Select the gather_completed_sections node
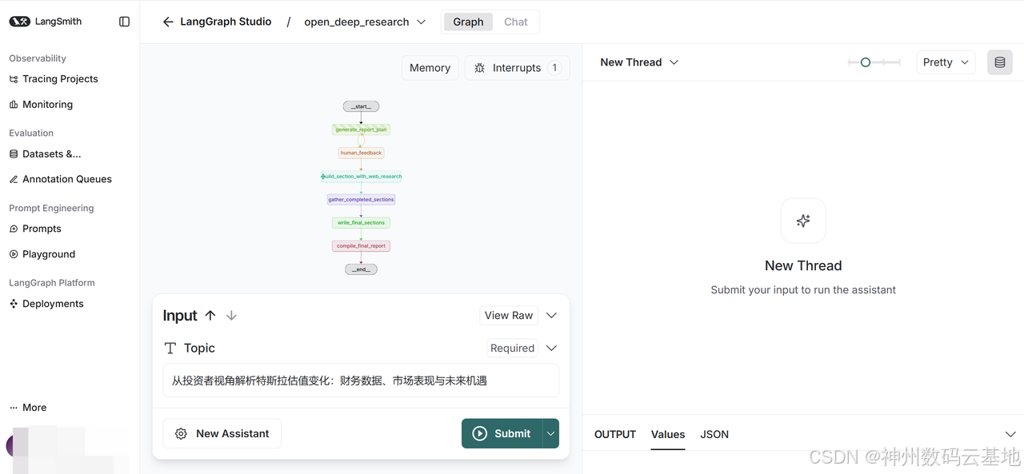 [x=361, y=200]
